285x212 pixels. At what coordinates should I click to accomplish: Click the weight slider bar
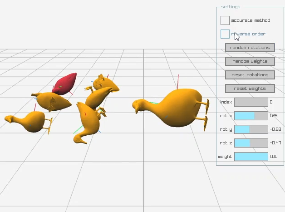click(x=251, y=157)
